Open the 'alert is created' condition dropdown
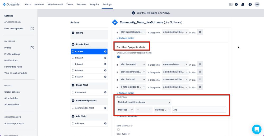Image resolution: width=264 pixels, height=136 pixels. pyautogui.click(x=133, y=64)
